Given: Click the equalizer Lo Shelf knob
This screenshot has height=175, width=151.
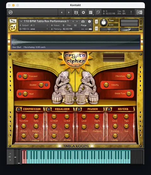Looking at the screenshot, I should click(54, 117).
